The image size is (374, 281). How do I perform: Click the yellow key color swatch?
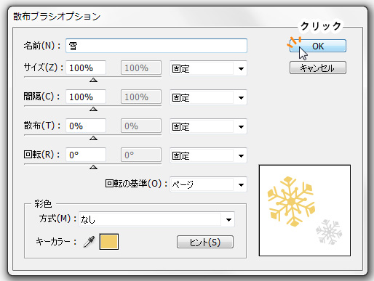pyautogui.click(x=109, y=242)
